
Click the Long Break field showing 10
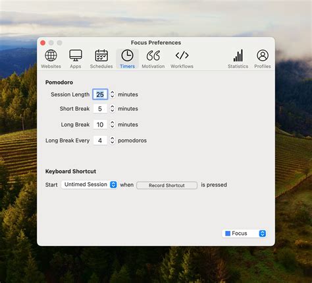[100, 125]
